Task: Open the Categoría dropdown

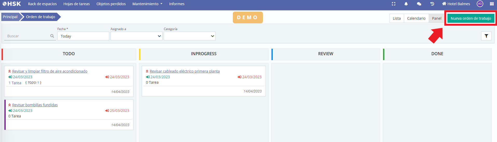Action: 189,36
